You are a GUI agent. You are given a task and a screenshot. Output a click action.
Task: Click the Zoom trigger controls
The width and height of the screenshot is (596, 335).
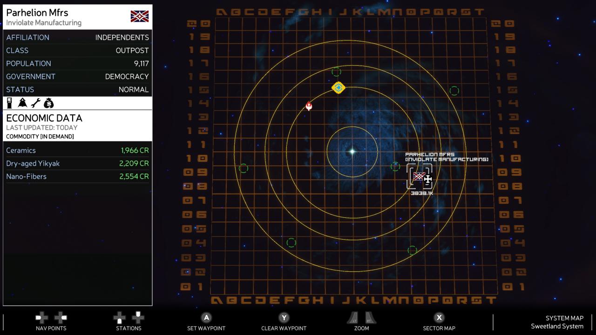point(361,318)
